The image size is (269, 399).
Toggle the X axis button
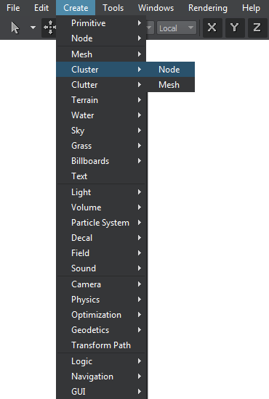(212, 28)
